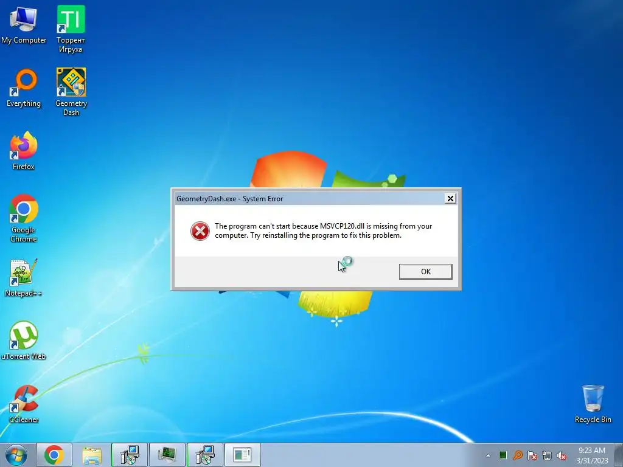Select the Firefox desktop shortcut
The width and height of the screenshot is (623, 467).
point(24,151)
